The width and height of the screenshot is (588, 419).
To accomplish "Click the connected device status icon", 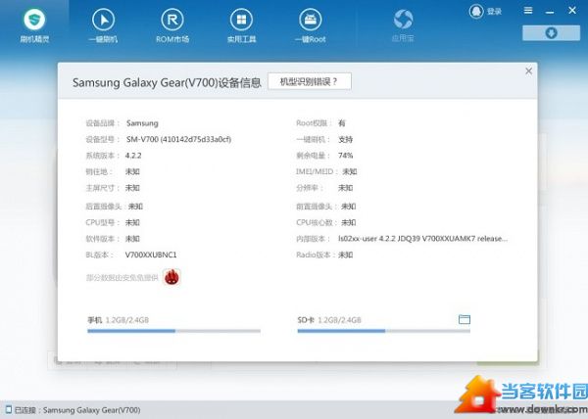I will coord(8,409).
